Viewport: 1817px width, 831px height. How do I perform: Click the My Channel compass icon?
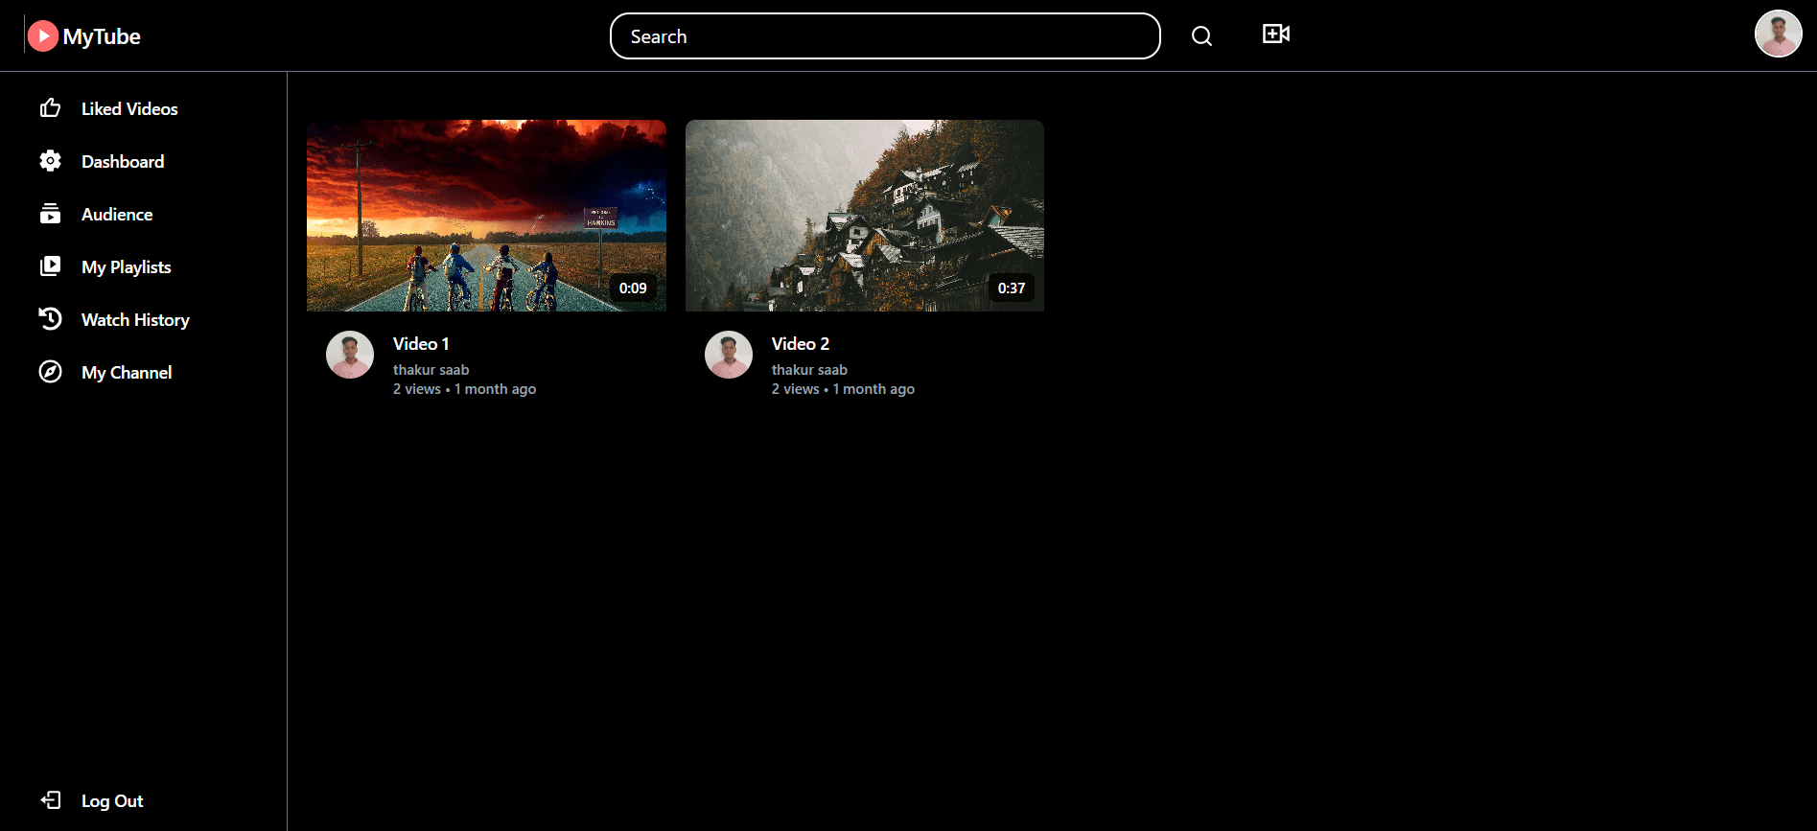pos(51,372)
